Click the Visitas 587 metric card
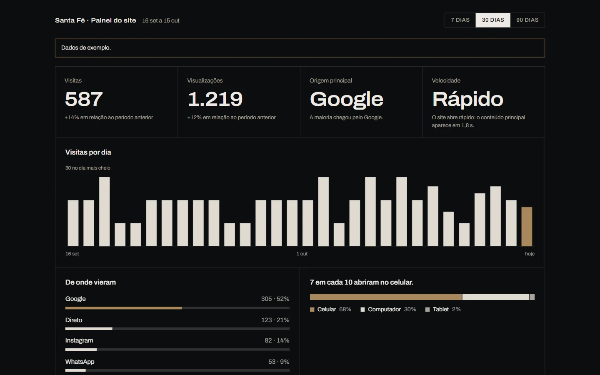This screenshot has height=375, width=600. click(x=117, y=102)
